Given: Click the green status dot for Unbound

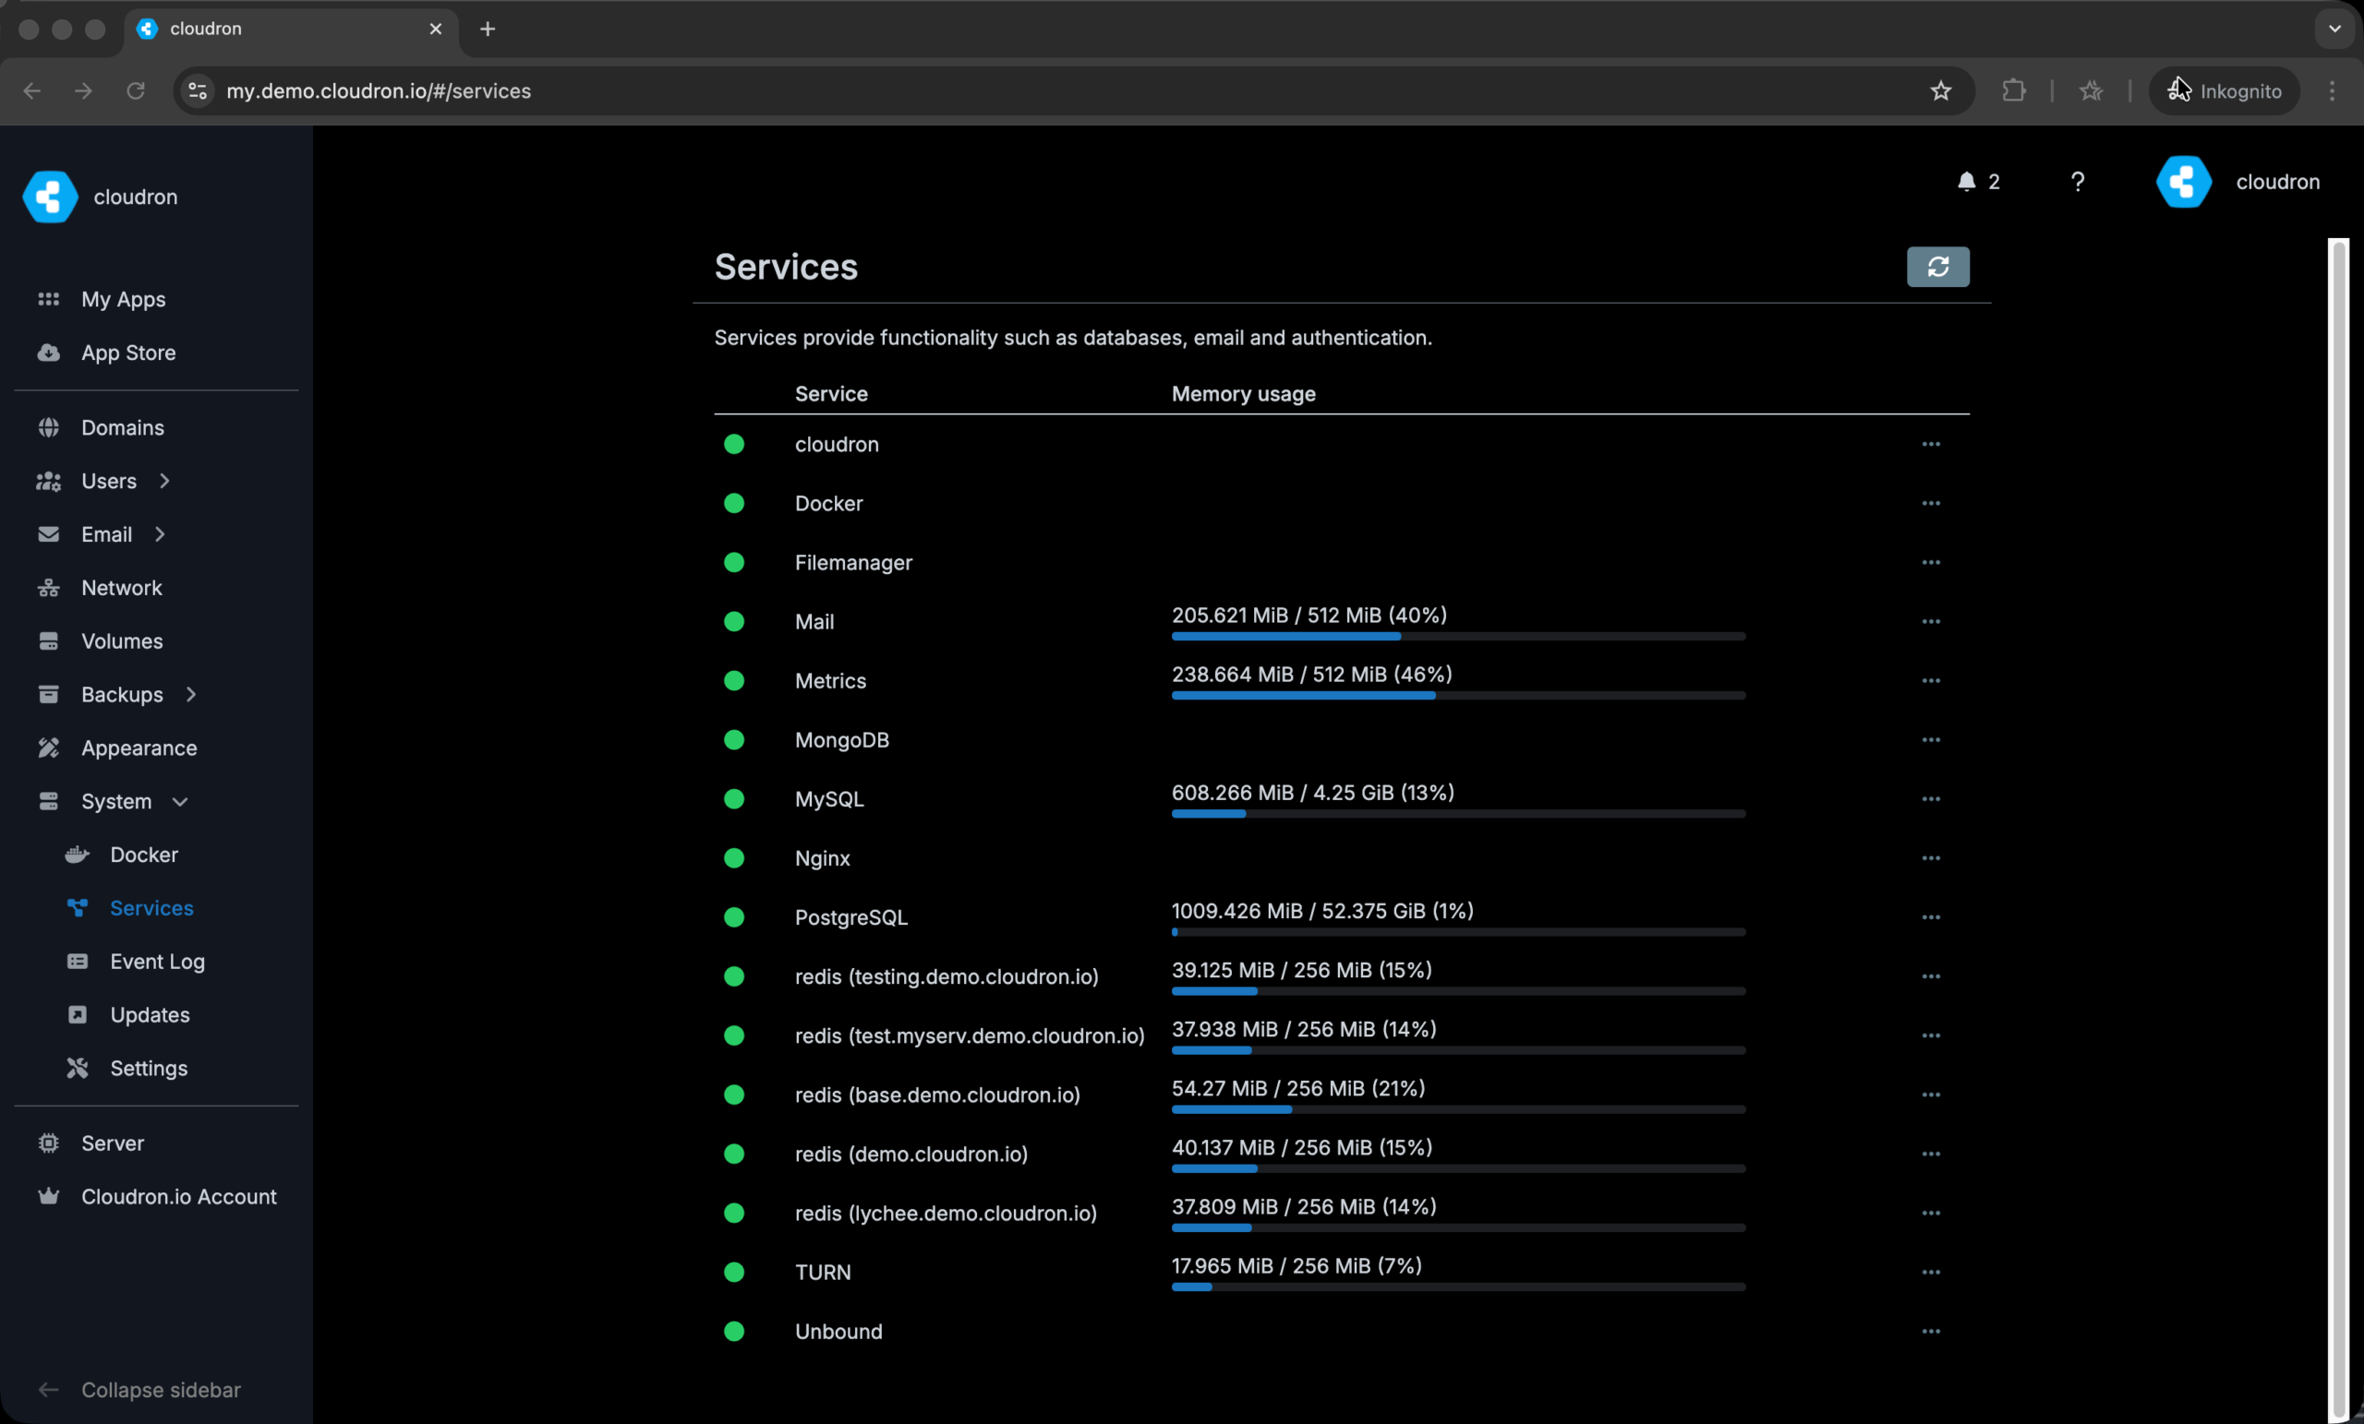Looking at the screenshot, I should [734, 1331].
